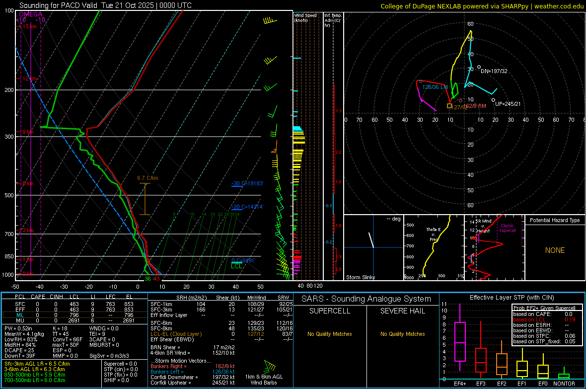586x389 pixels.
Task: Click the 3-6km AGL LR = 6.3 C/km line
Action: (x=35, y=369)
